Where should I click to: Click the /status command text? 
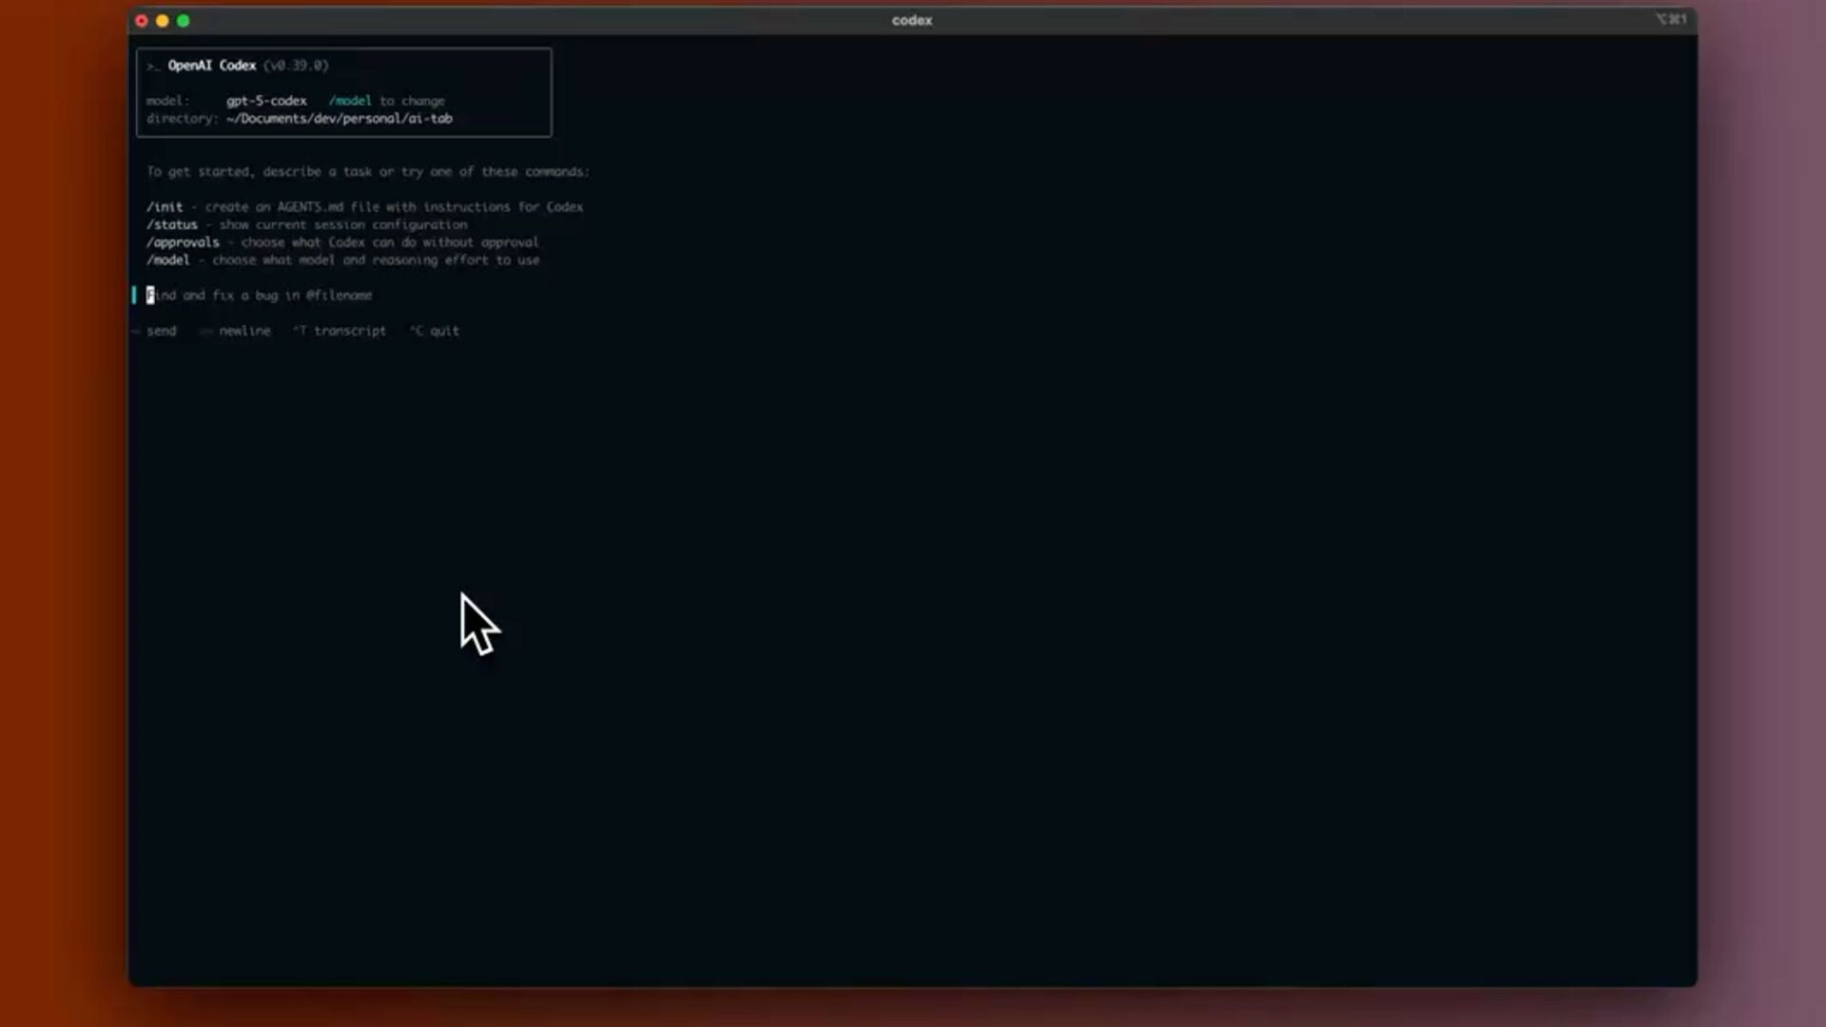coord(172,224)
